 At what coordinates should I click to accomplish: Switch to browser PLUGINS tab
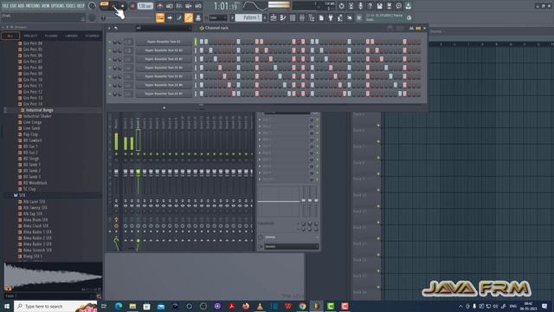[x=51, y=36]
